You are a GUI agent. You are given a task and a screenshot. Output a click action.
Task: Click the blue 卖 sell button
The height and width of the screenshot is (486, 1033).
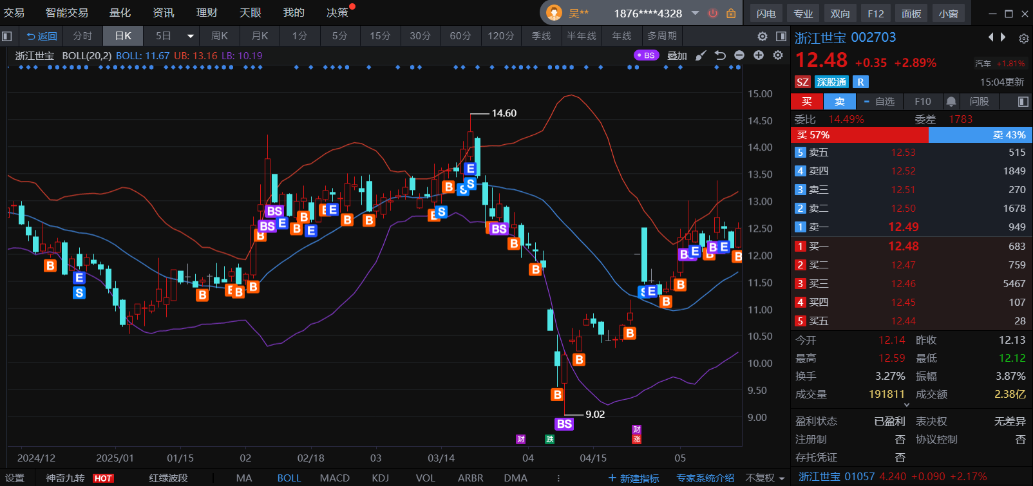pyautogui.click(x=840, y=102)
